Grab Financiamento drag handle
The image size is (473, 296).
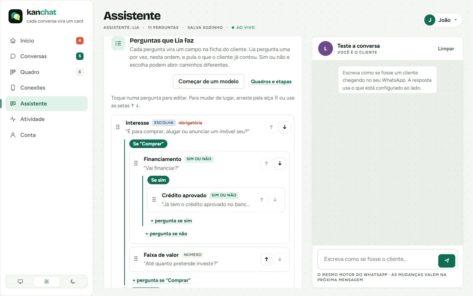136,163
